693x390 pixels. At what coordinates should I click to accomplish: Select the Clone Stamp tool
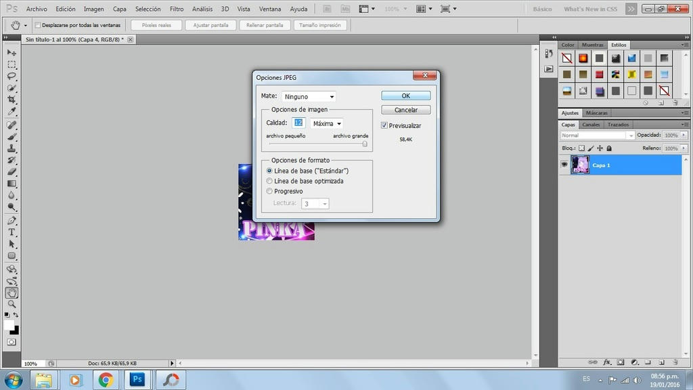click(12, 148)
